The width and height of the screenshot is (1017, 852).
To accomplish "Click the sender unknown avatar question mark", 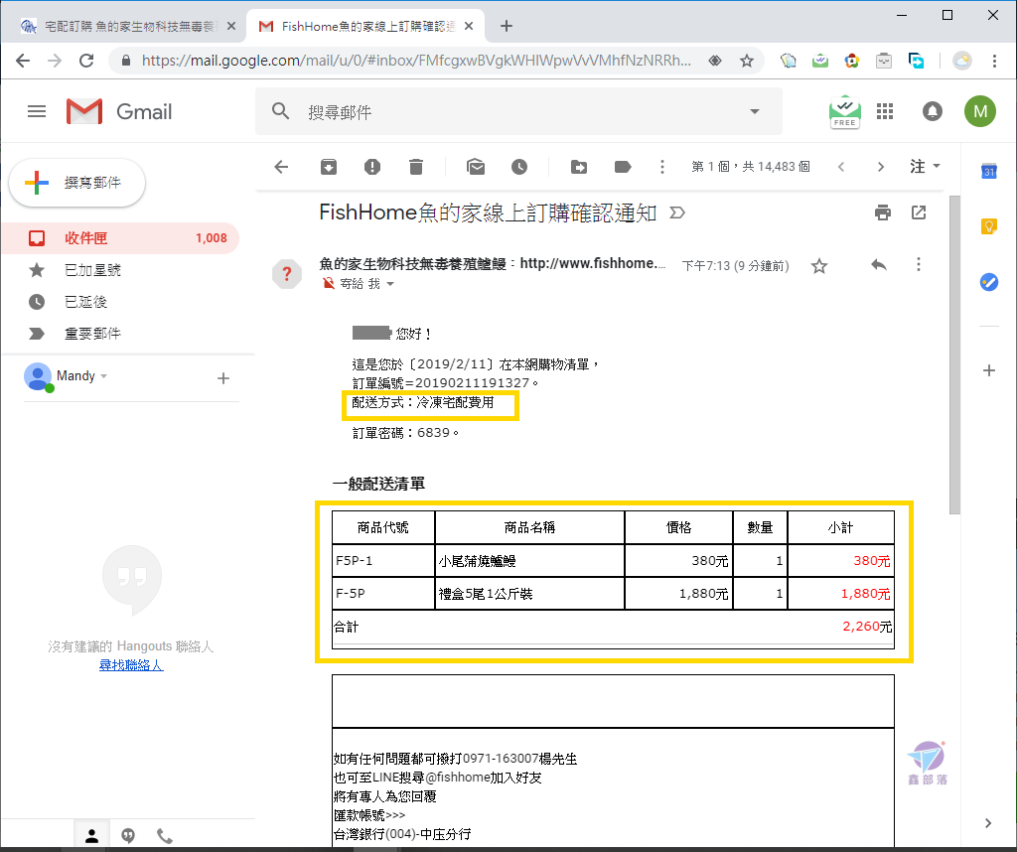I will tap(287, 274).
